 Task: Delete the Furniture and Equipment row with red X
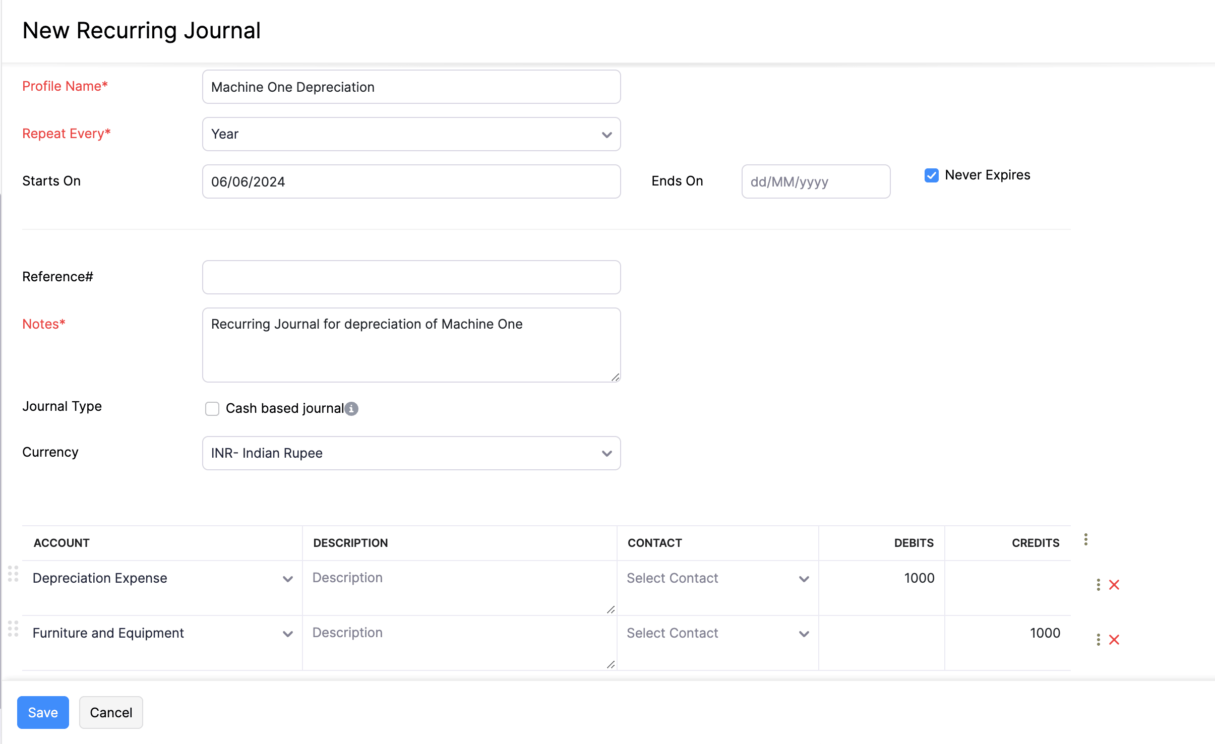pos(1114,640)
